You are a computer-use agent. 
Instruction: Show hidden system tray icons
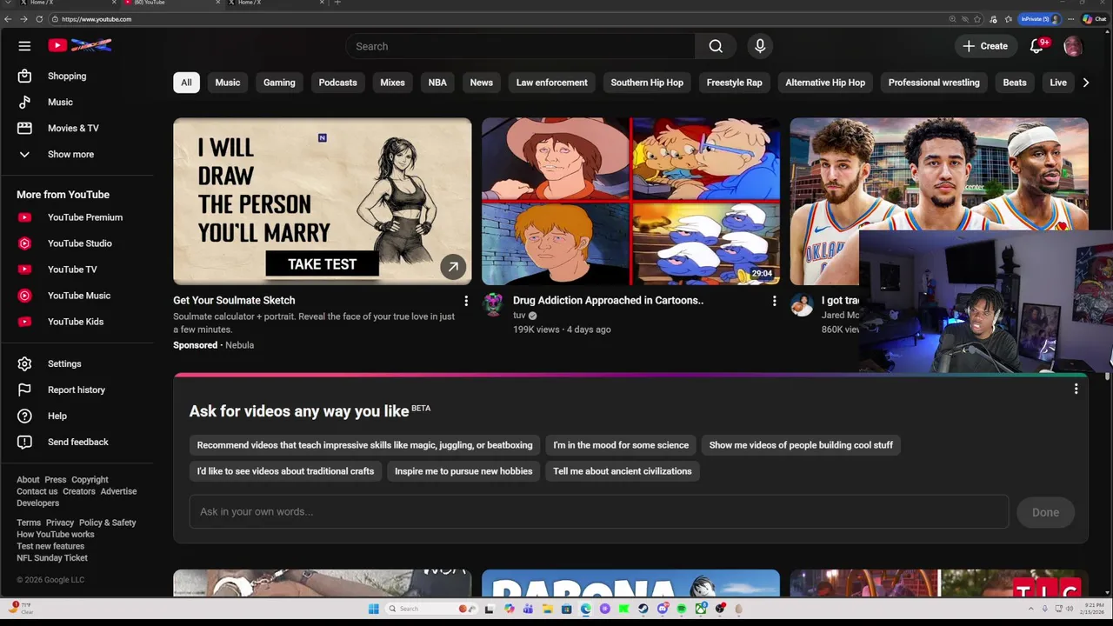point(1031,609)
